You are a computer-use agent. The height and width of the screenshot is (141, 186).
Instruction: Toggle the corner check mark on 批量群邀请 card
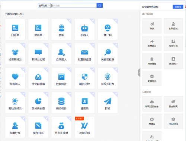(93, 45)
